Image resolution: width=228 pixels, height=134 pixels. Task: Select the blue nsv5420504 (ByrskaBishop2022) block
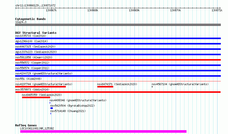[51, 108]
